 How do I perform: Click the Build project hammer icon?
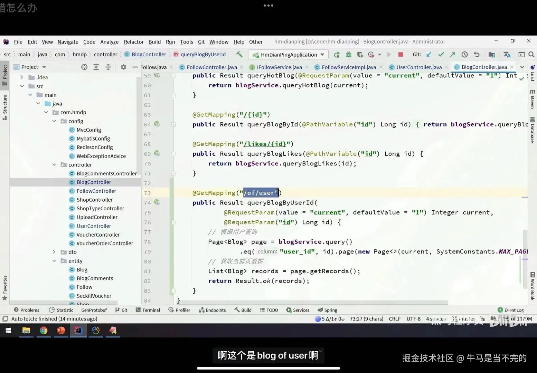click(239, 54)
